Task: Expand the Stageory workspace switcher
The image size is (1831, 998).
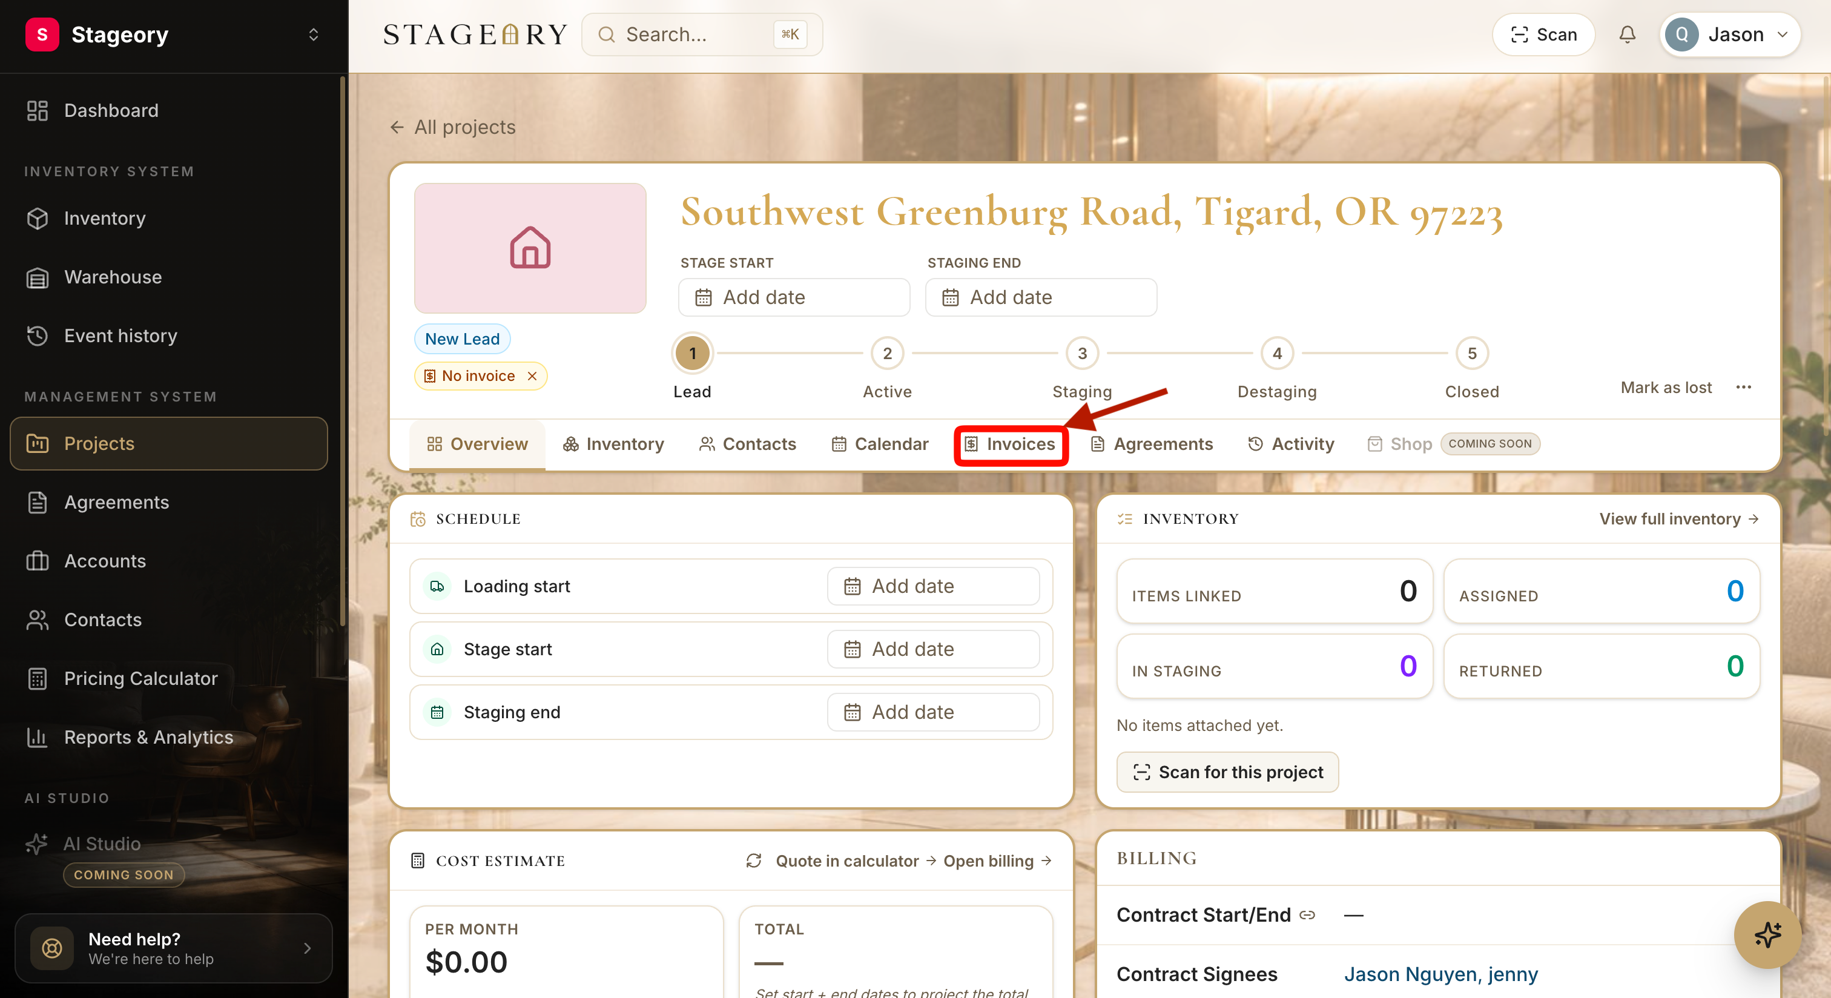Action: [314, 34]
